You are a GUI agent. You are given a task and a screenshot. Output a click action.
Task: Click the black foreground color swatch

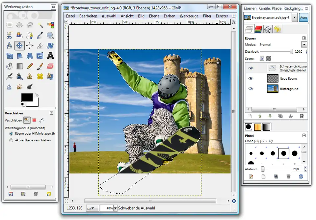click(x=27, y=97)
